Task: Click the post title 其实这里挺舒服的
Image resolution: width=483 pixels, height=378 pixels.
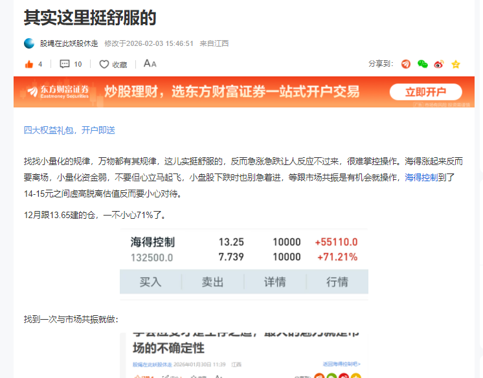Action: coord(90,17)
